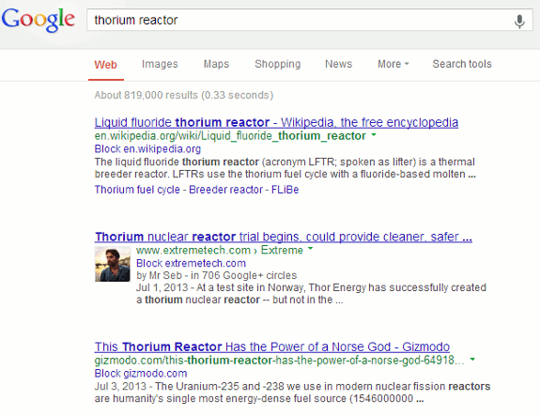The height and width of the screenshot is (416, 540).
Task: Activate voice search microphone icon
Action: [x=519, y=21]
